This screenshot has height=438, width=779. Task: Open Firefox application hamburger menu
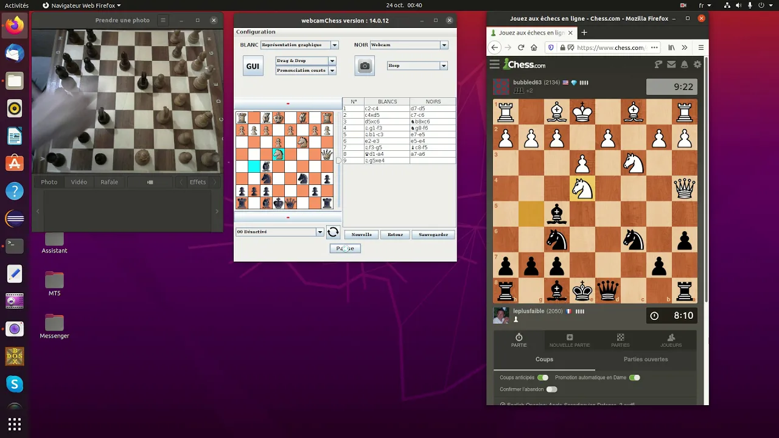point(701,47)
